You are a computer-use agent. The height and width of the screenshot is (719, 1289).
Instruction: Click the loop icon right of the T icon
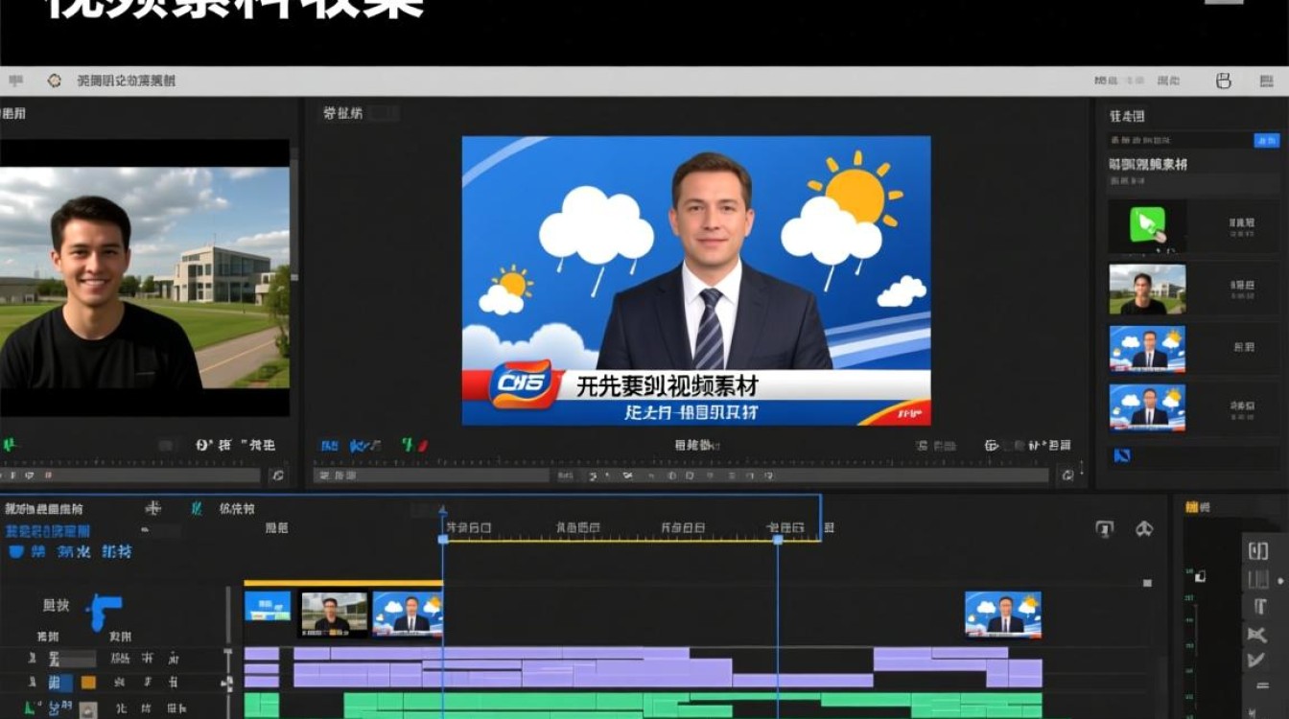(1143, 528)
